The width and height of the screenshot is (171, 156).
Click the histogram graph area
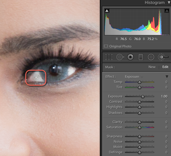tap(137, 22)
